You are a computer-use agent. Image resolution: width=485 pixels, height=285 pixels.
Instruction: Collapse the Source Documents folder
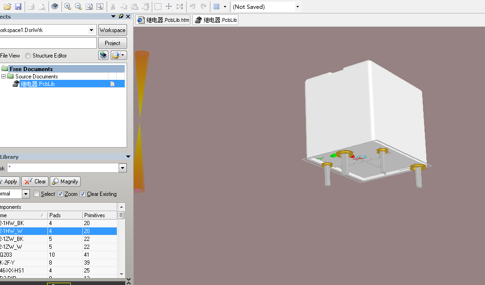pyautogui.click(x=3, y=76)
